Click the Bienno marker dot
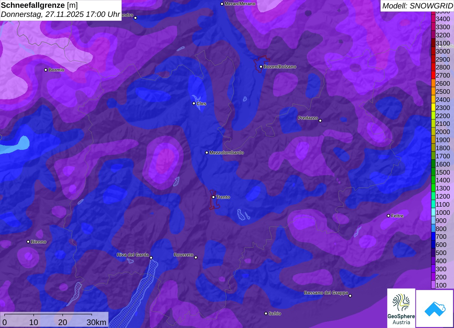 (28, 242)
